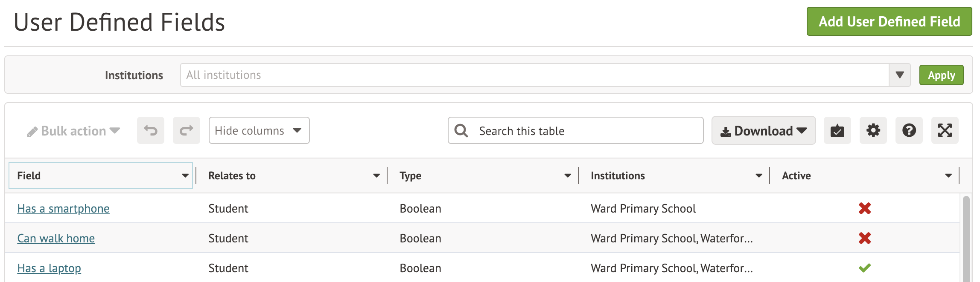980x282 pixels.
Task: Click green checkmark for Has a laptop
Action: point(865,268)
